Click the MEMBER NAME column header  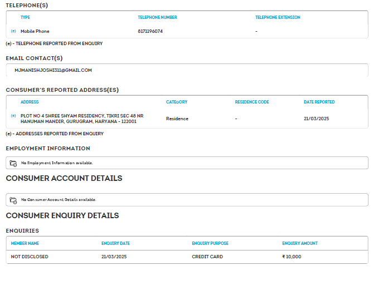coord(25,243)
